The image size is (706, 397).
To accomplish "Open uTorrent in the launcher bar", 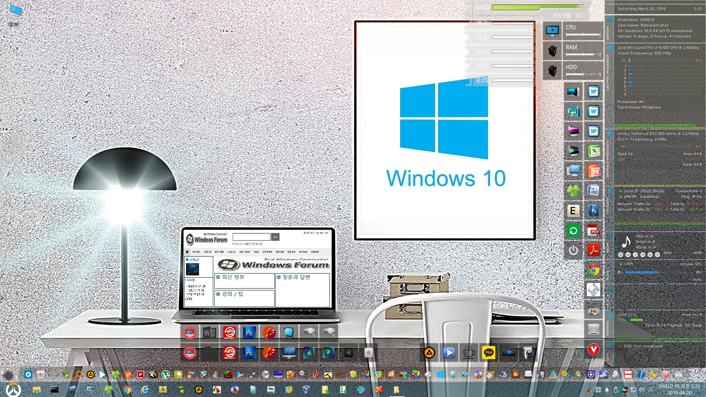I will (165, 375).
